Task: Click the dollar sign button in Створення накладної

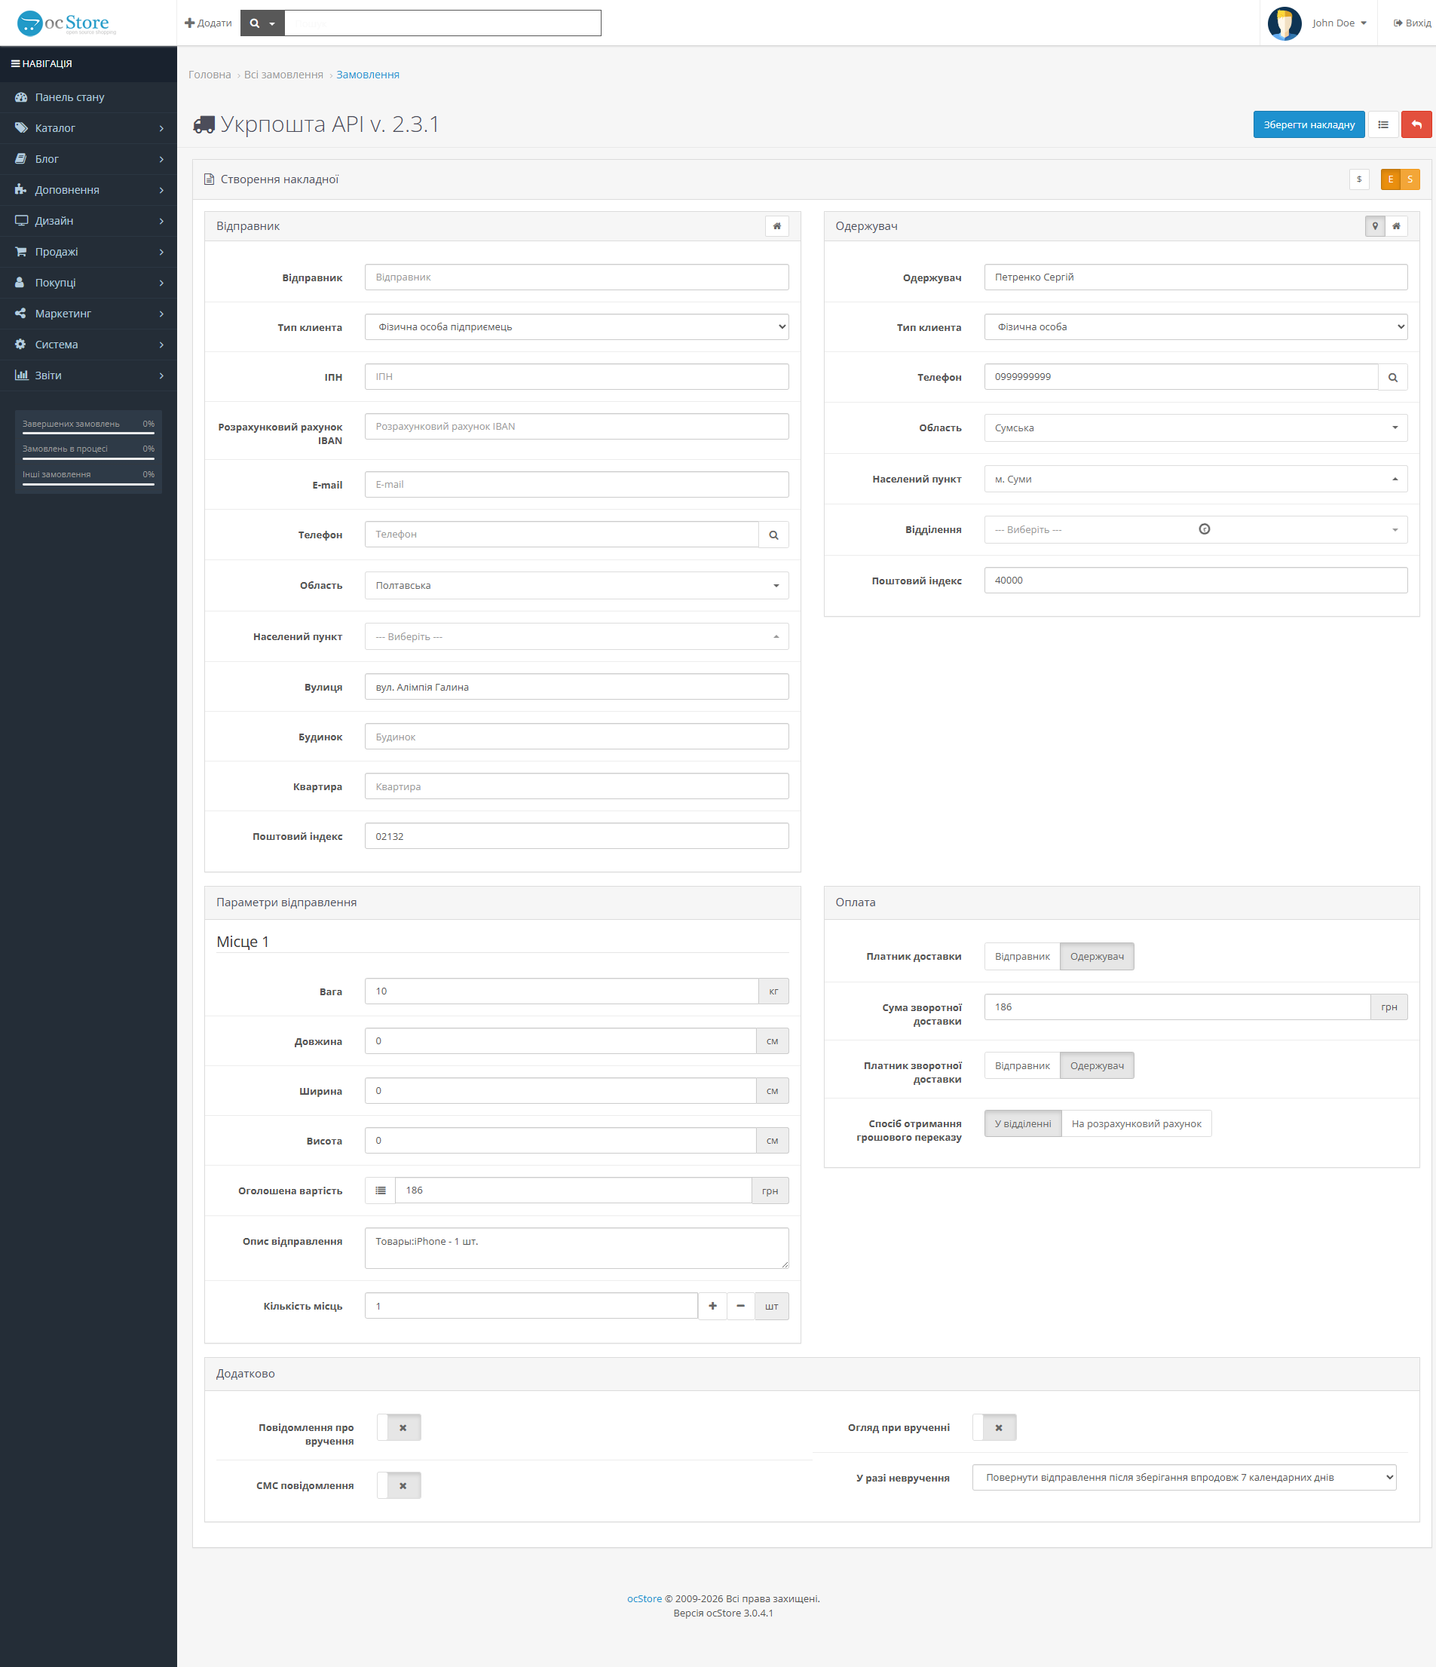Action: click(x=1359, y=179)
